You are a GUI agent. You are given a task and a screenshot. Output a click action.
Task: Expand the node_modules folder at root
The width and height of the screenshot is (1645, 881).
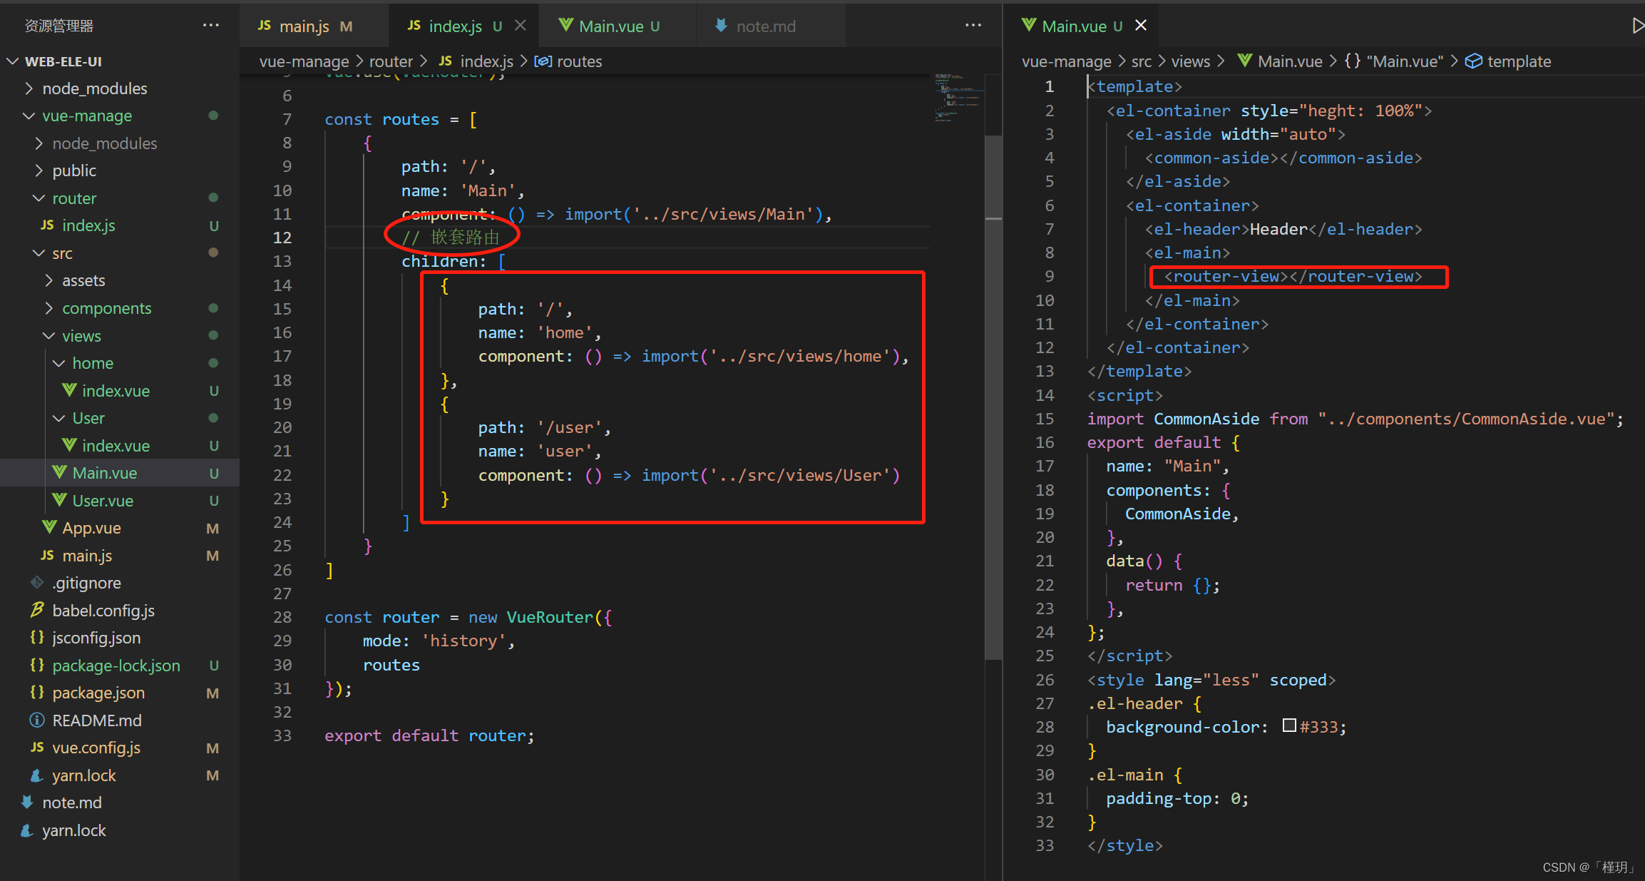[94, 88]
